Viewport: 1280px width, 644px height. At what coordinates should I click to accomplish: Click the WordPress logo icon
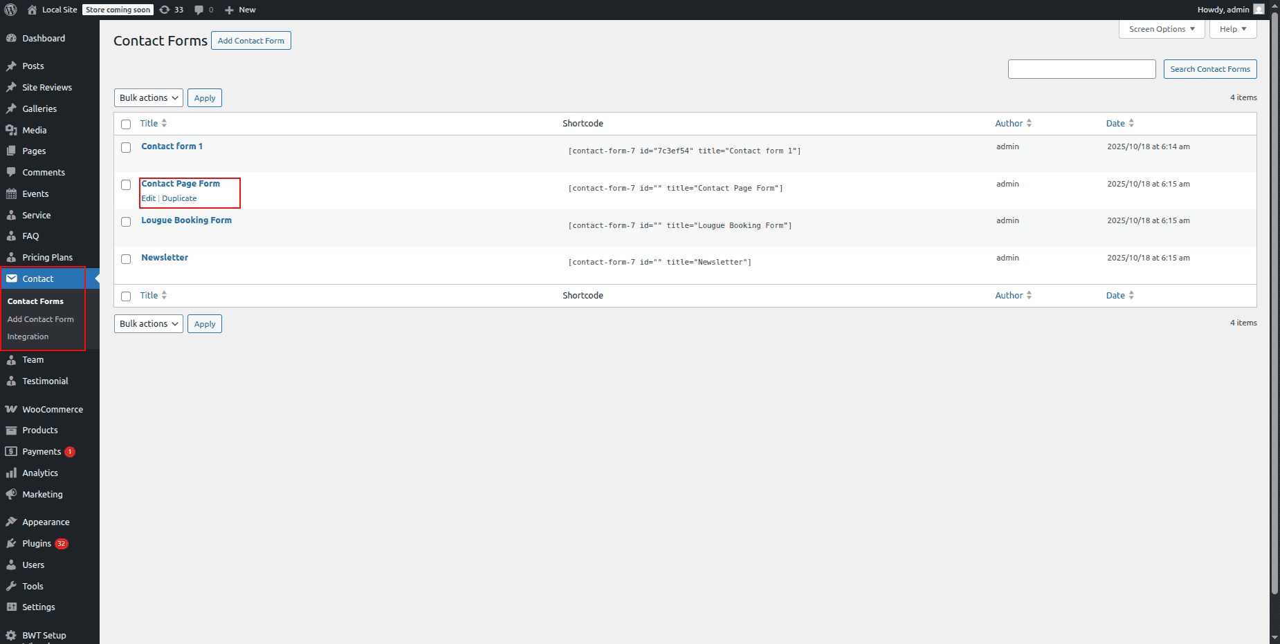click(x=10, y=10)
